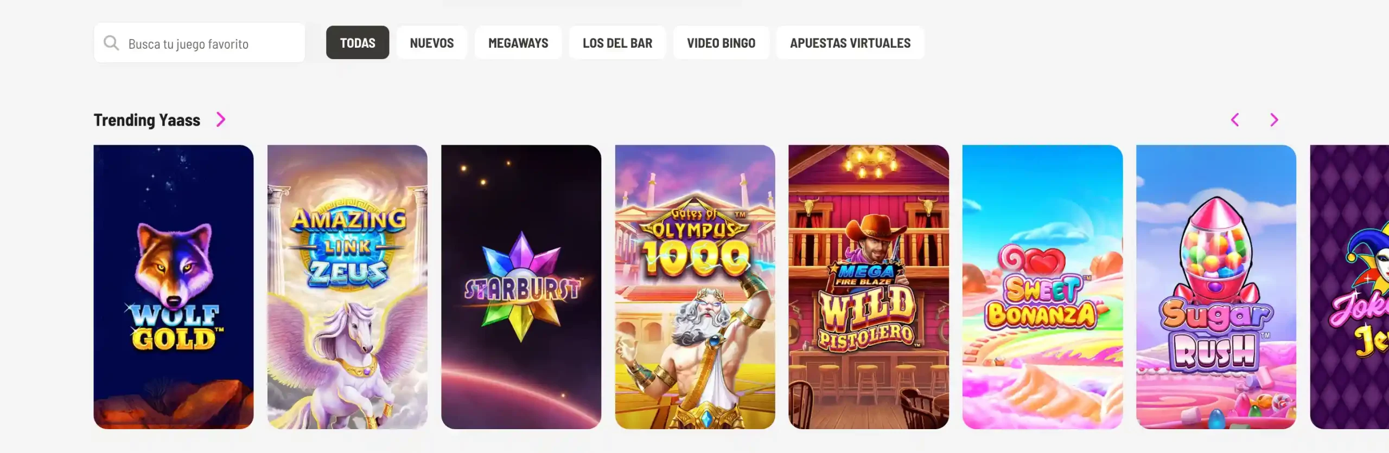
Task: Go to previous carousel games arrow
Action: coord(1235,120)
